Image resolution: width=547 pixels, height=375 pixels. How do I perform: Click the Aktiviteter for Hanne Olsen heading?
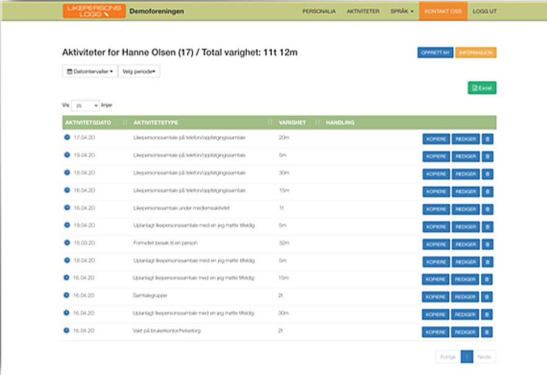(x=180, y=52)
